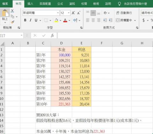
Task: Click the Format Painter brush icon
Action: pyautogui.click(x=12, y=22)
